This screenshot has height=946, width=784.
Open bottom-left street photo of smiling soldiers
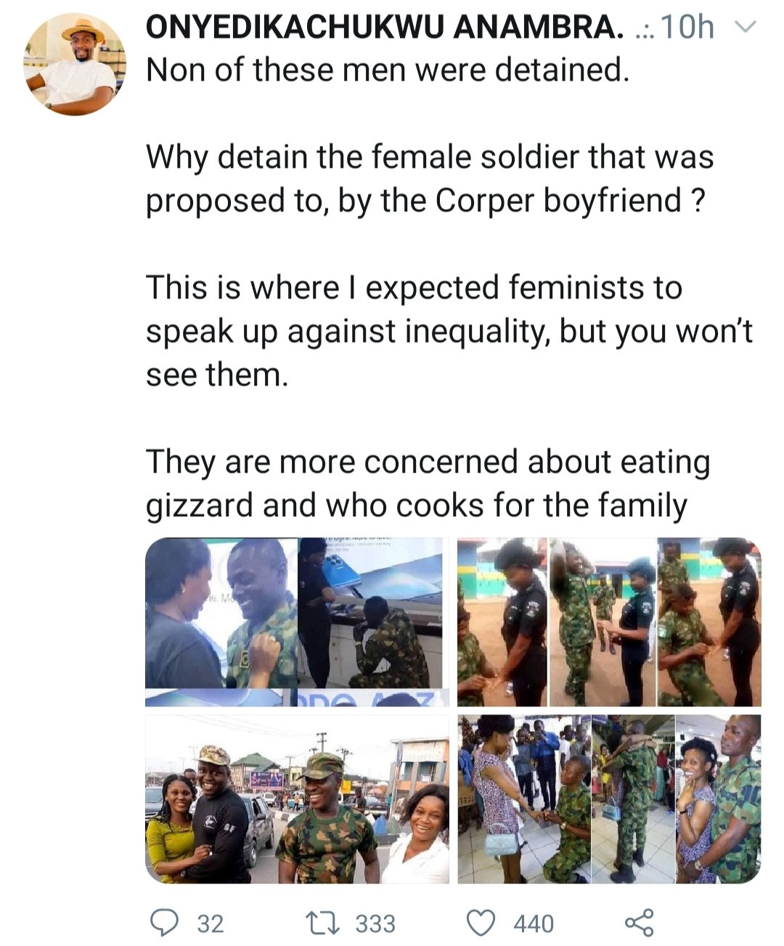click(x=297, y=799)
